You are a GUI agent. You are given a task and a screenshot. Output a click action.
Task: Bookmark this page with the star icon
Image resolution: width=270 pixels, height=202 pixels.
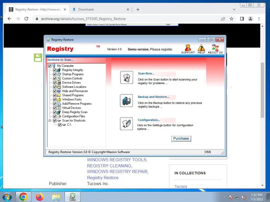coord(232,19)
